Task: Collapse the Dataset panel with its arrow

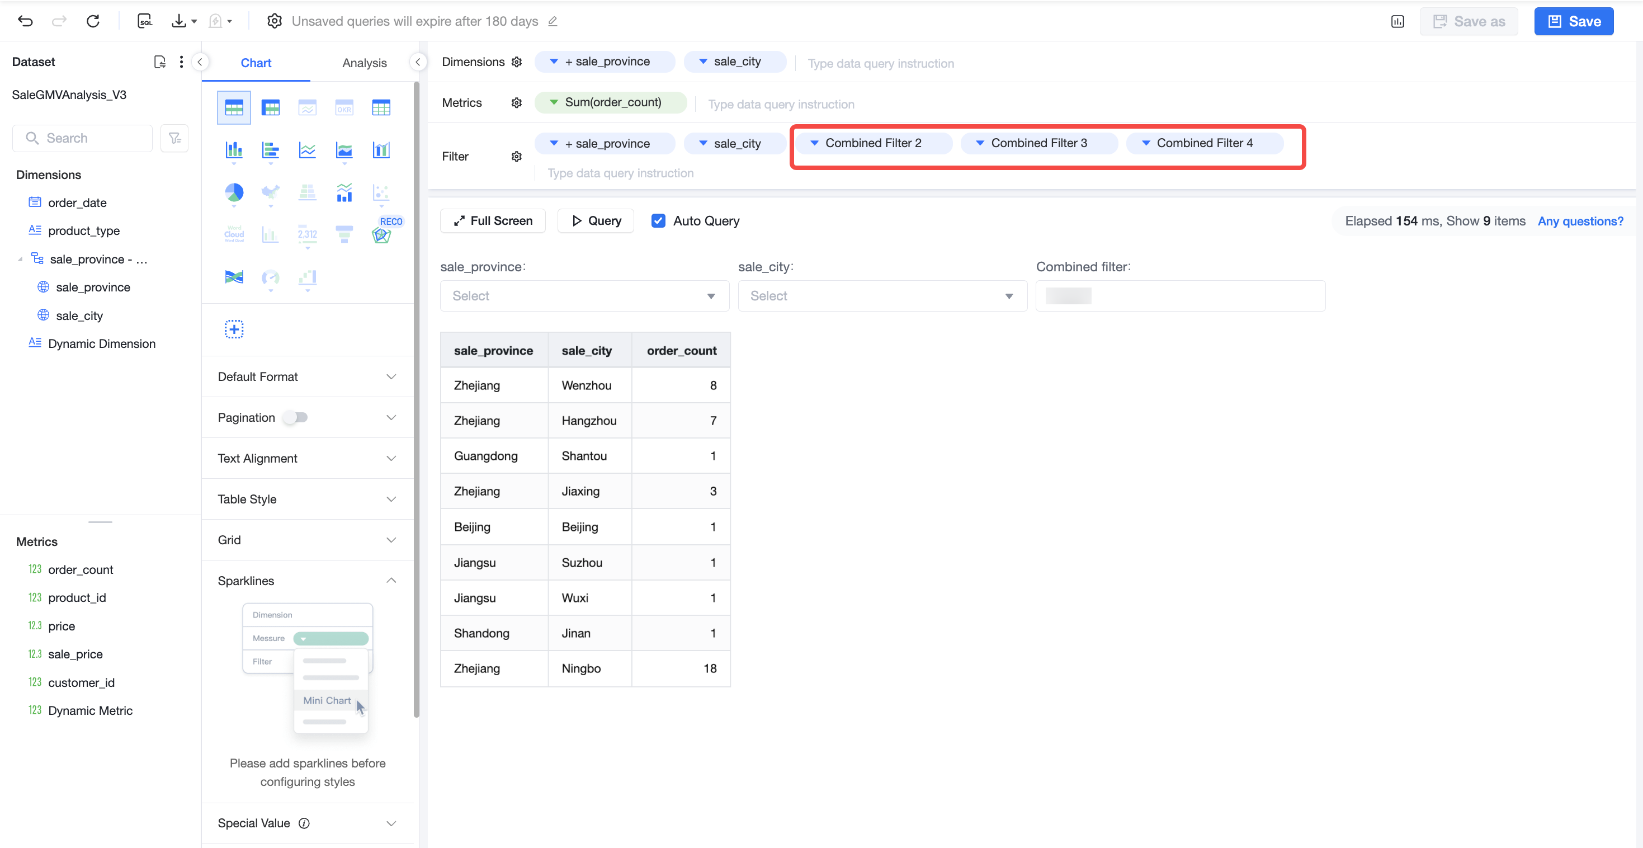Action: click(200, 62)
